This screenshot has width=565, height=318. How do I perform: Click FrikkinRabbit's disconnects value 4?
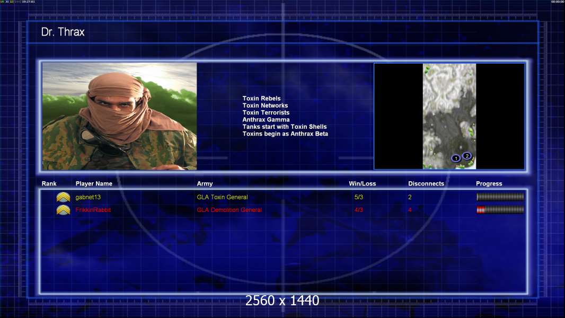click(410, 210)
